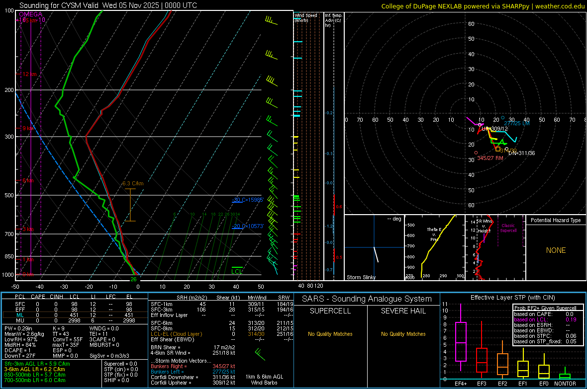Click the orange mean wind square on hodograph
The width and height of the screenshot is (587, 389).
pos(498,149)
